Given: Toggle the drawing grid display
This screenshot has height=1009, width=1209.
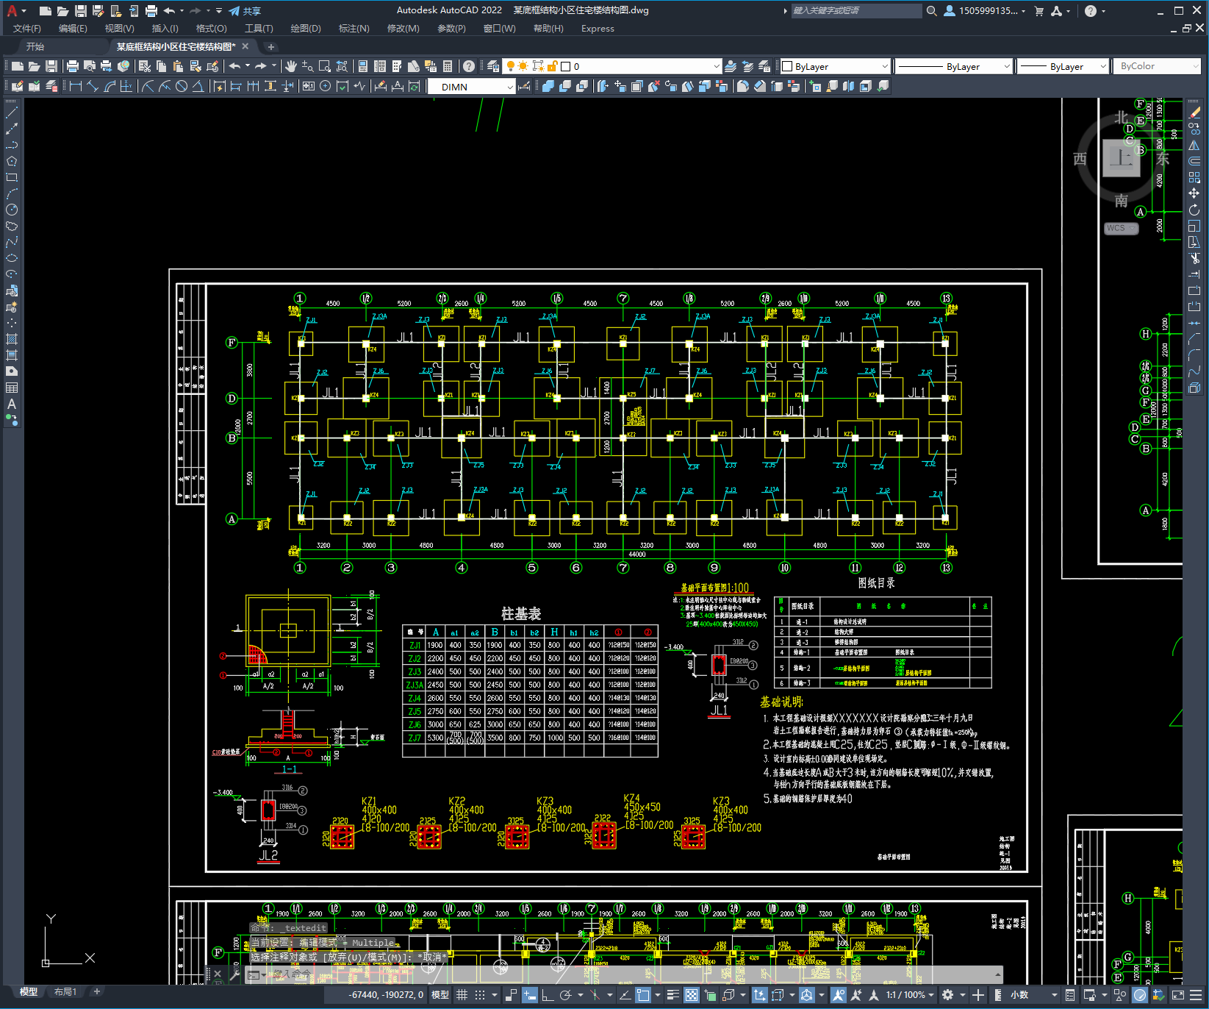Looking at the screenshot, I should [x=462, y=995].
